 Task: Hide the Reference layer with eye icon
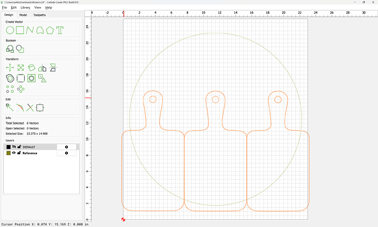[14, 152]
